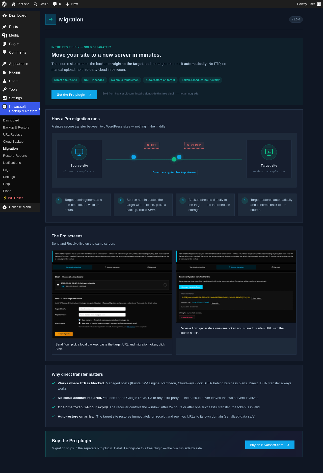Open the Receive flow screenshot thumbnail
The image size is (323, 473).
236,287
